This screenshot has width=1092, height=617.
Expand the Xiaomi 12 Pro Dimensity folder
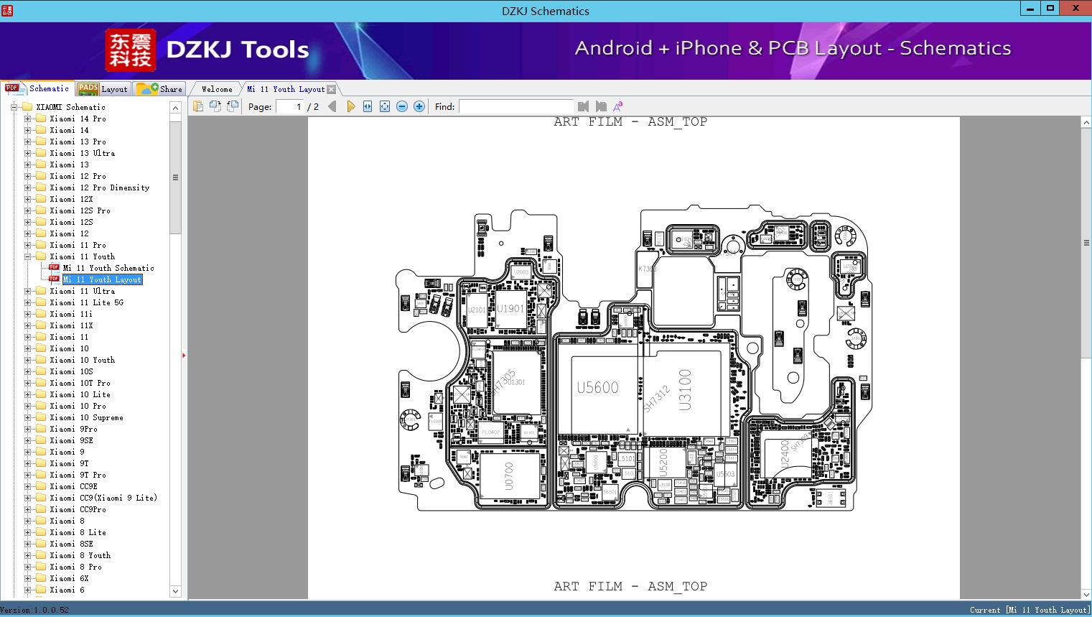(27, 187)
